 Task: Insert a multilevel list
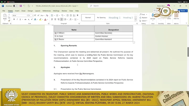click(62, 15)
